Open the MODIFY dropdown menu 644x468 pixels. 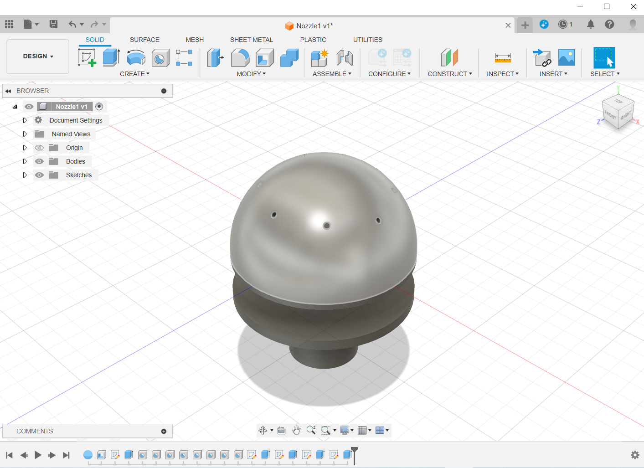(251, 74)
